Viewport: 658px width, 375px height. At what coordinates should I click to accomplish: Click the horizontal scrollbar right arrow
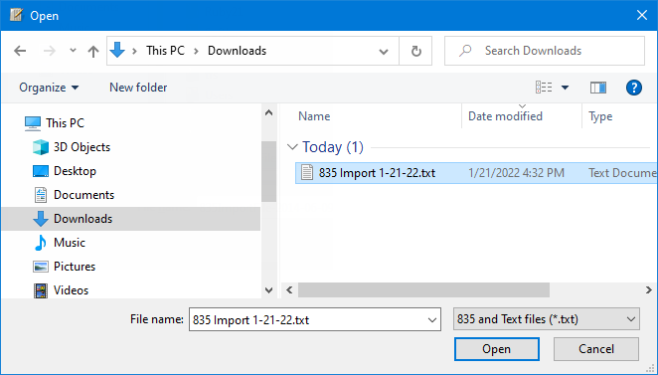[648, 289]
